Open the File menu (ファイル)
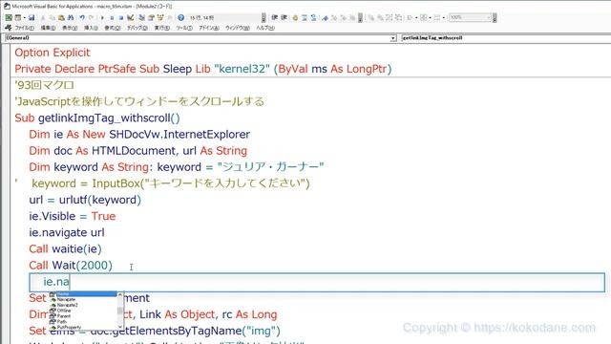611x344 pixels. pyautogui.click(x=24, y=28)
